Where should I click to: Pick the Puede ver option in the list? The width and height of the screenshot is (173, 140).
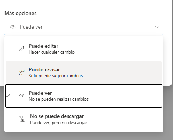tap(84, 96)
